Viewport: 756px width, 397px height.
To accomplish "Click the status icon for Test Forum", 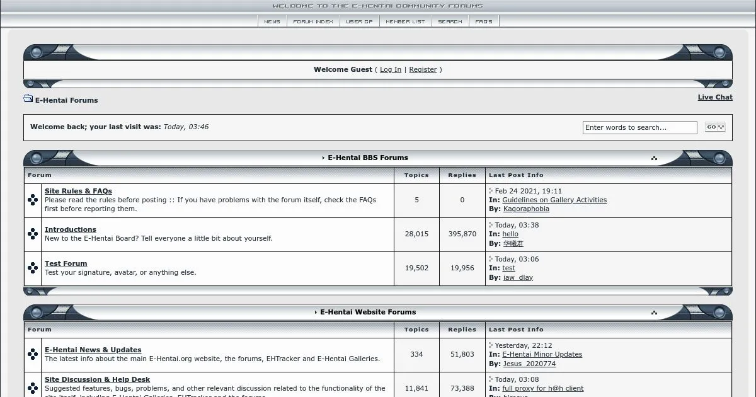I will click(x=33, y=268).
